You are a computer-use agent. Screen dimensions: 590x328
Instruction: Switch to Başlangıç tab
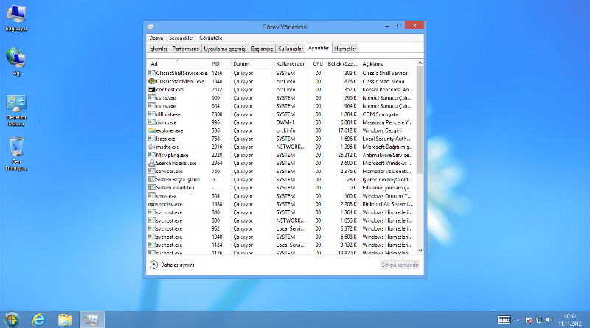262,49
